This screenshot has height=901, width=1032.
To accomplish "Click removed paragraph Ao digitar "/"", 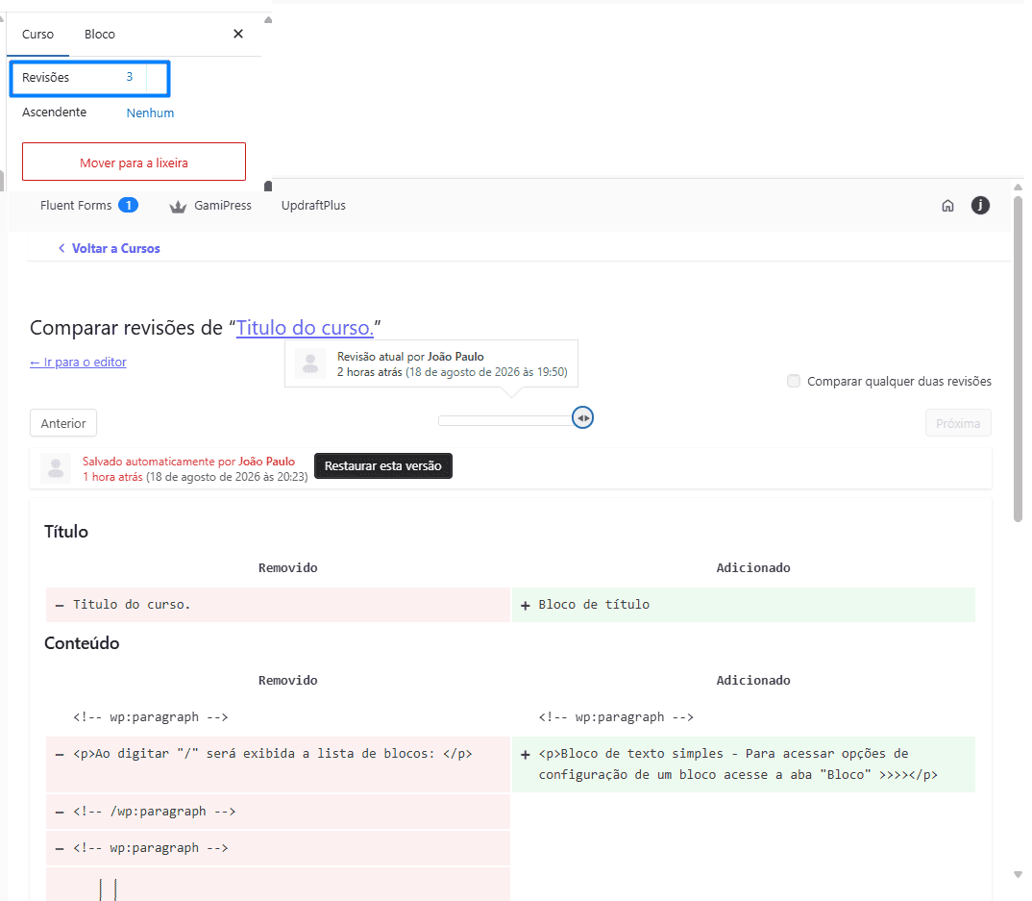I will 278,764.
